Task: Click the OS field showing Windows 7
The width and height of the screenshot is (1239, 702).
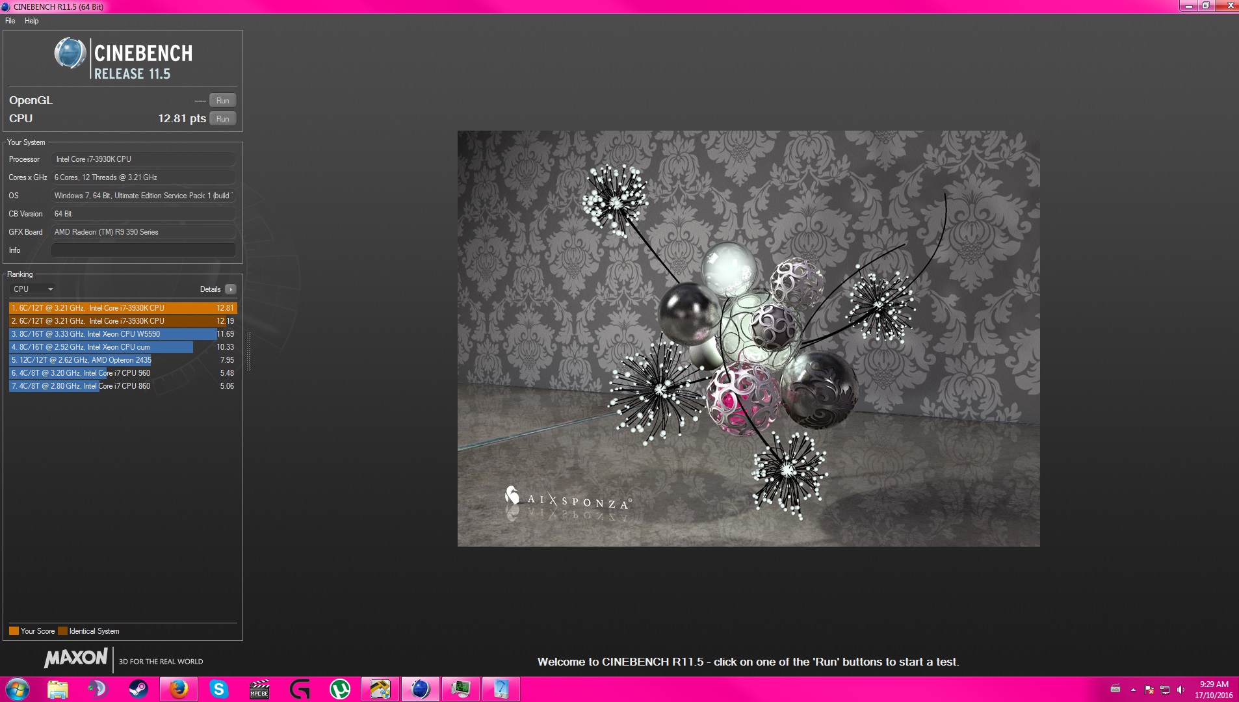Action: (x=143, y=196)
